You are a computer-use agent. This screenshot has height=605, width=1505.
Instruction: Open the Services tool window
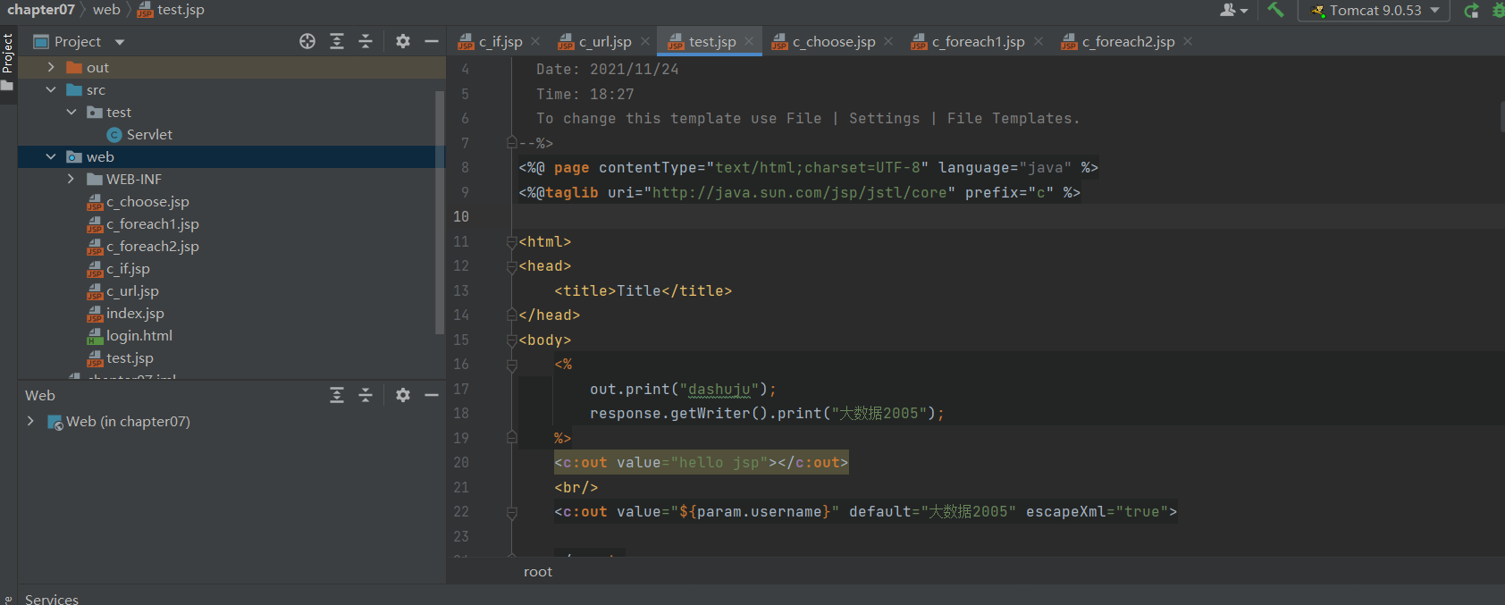51,599
